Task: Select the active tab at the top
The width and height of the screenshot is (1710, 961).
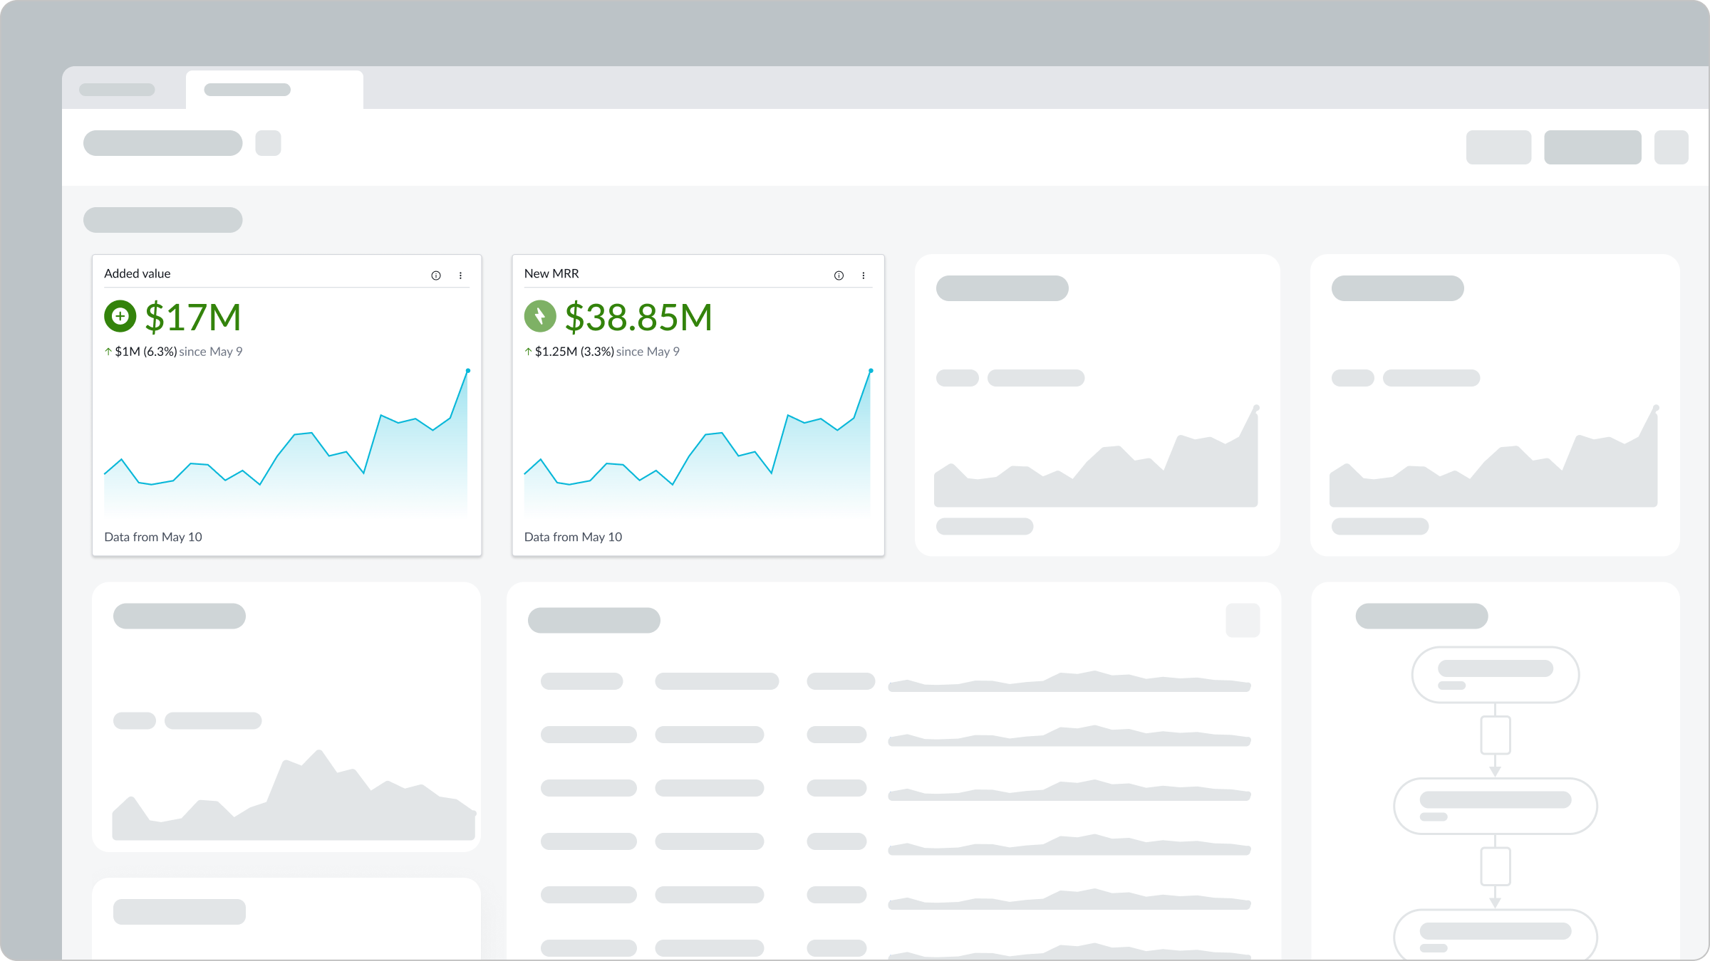Action: (274, 89)
